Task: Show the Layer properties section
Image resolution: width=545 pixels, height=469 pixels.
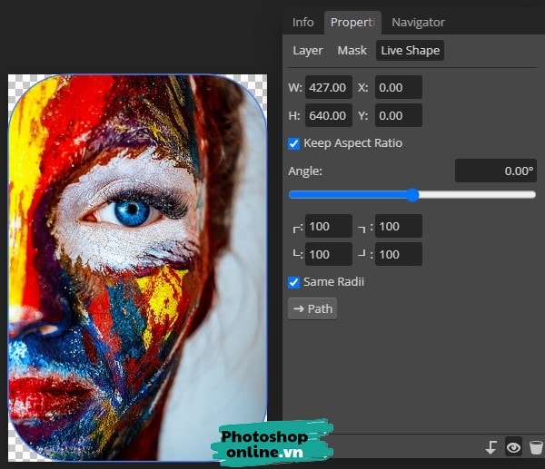Action: tap(308, 51)
